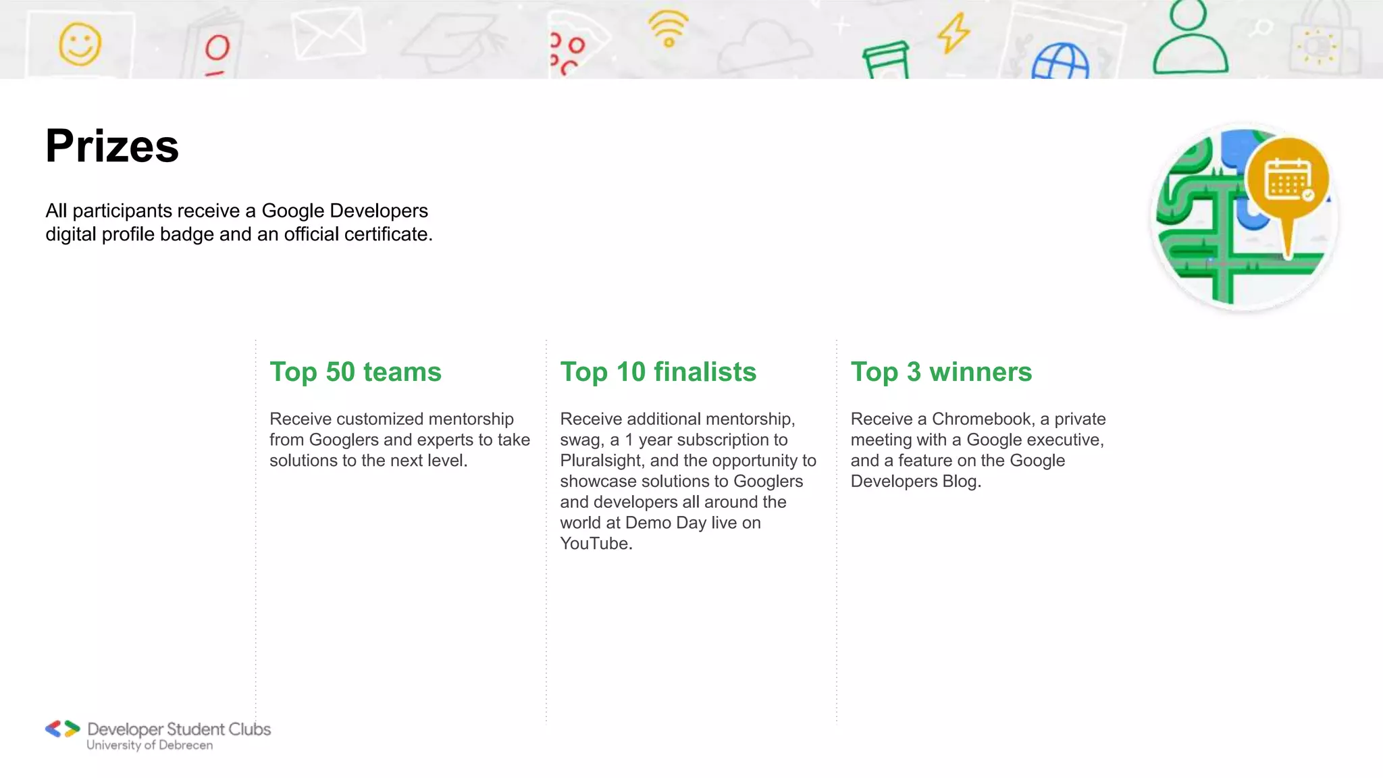
Task: Click the University of Debrecen text
Action: [149, 746]
